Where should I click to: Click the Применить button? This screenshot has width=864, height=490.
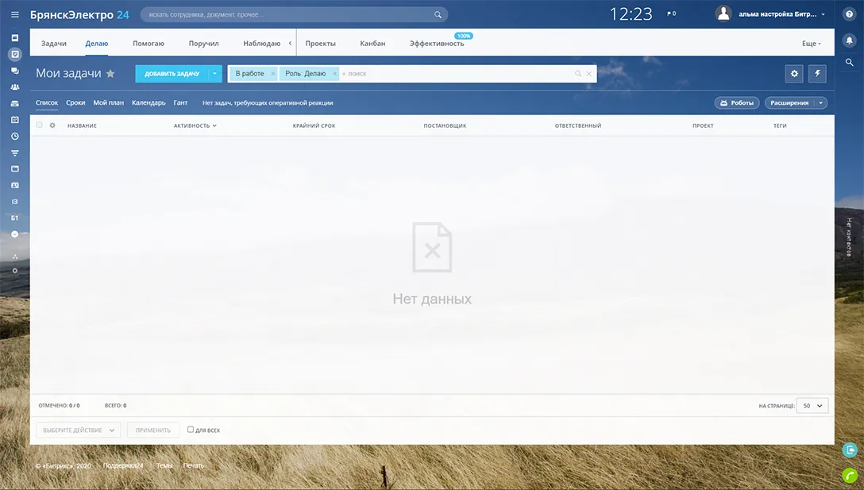[x=153, y=430]
